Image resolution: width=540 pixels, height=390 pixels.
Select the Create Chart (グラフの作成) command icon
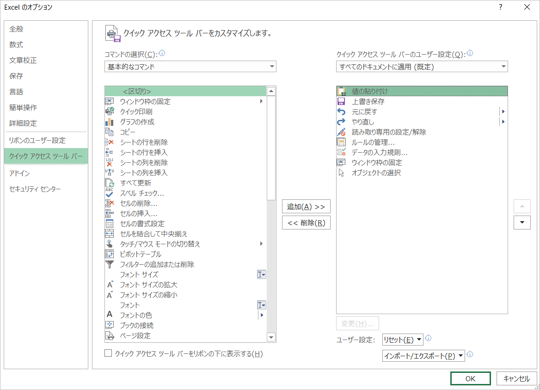coord(109,121)
